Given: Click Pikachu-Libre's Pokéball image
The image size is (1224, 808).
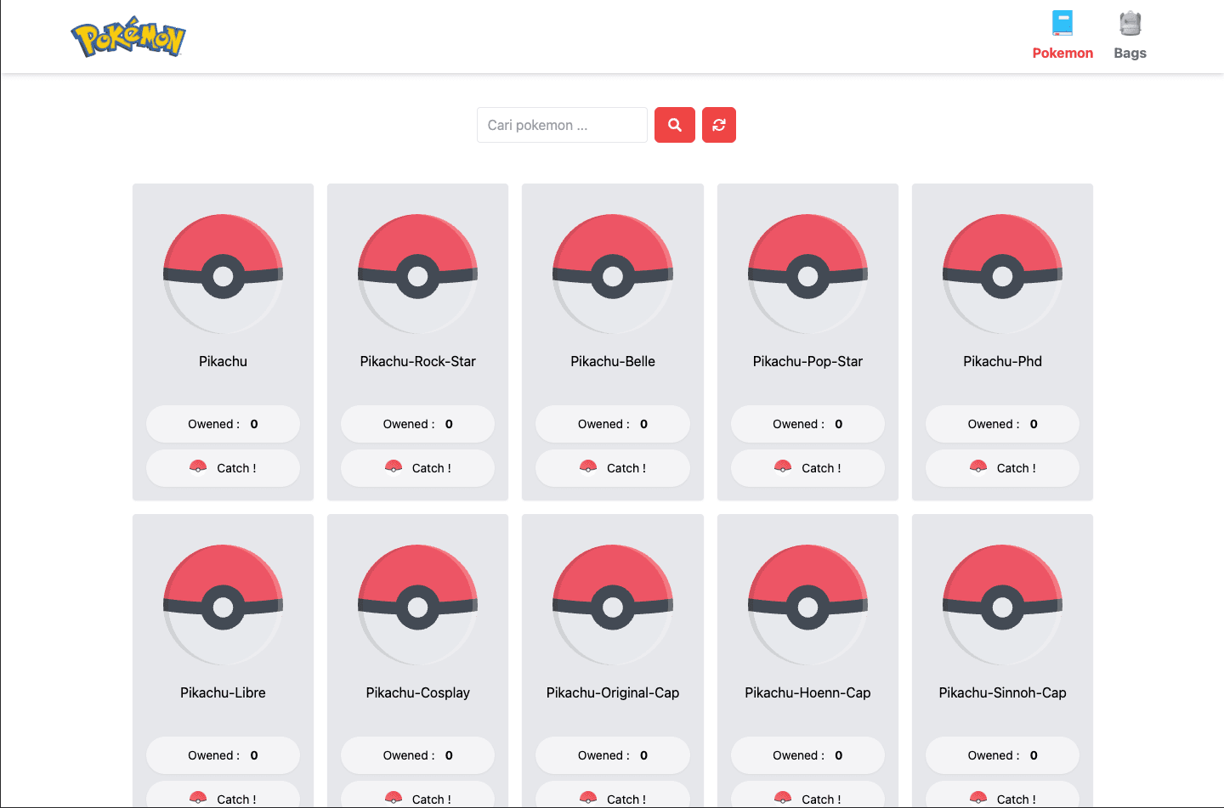Looking at the screenshot, I should pyautogui.click(x=223, y=603).
